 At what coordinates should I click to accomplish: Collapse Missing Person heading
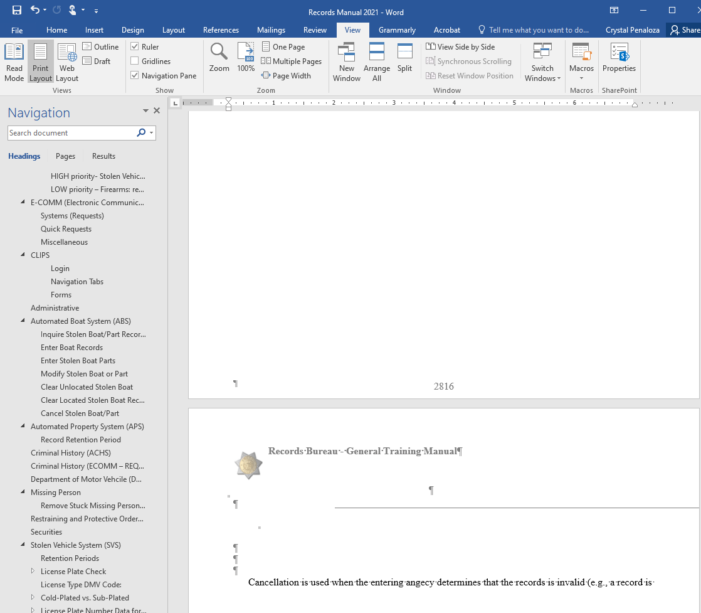23,492
